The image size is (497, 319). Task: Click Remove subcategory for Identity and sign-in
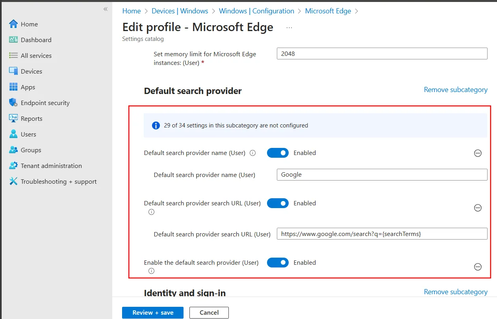click(456, 292)
